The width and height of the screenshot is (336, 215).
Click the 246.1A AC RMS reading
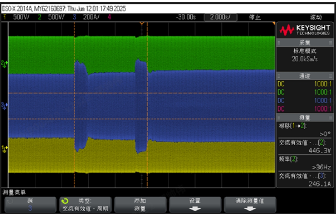320,184
